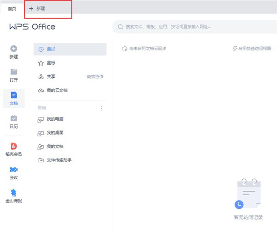277x233 pixels.
Task: Click the computer icon beside 我的电脑
Action: 41,120
